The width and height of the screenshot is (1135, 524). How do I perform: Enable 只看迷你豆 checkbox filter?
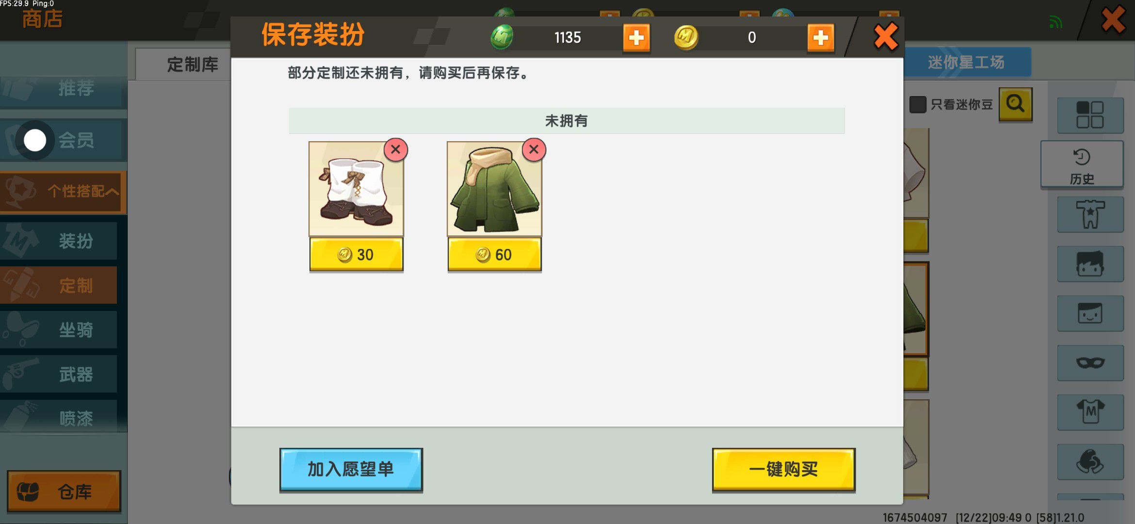(917, 104)
